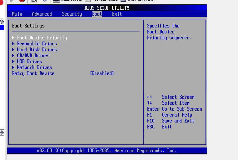Screen dimensions: 238x160
Task: Expand the Hard Disk Drives submenu arrow
Action: click(13, 50)
